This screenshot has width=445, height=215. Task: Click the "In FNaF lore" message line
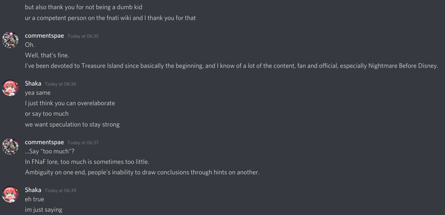point(87,162)
